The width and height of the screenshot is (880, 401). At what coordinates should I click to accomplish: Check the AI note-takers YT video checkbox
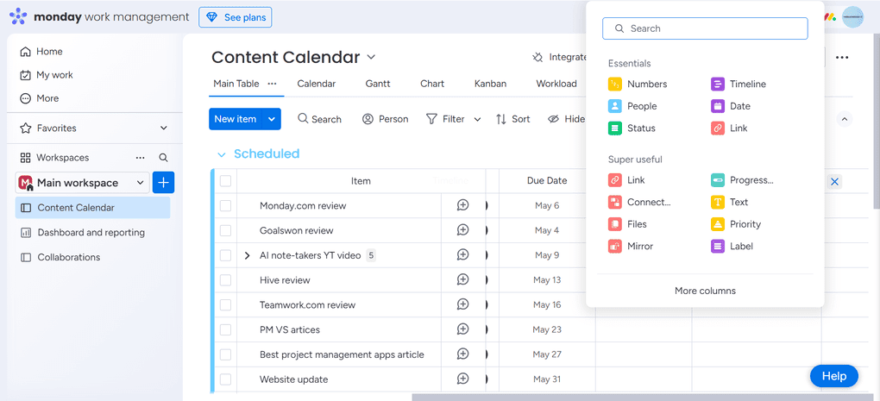click(225, 255)
